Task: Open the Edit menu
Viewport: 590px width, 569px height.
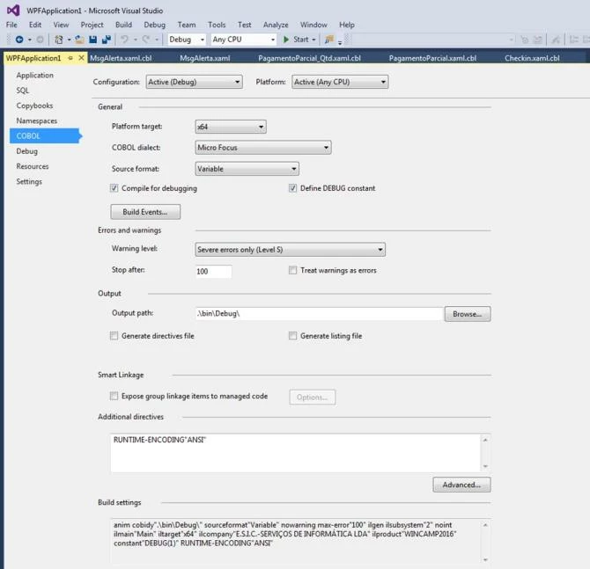Action: tap(35, 25)
